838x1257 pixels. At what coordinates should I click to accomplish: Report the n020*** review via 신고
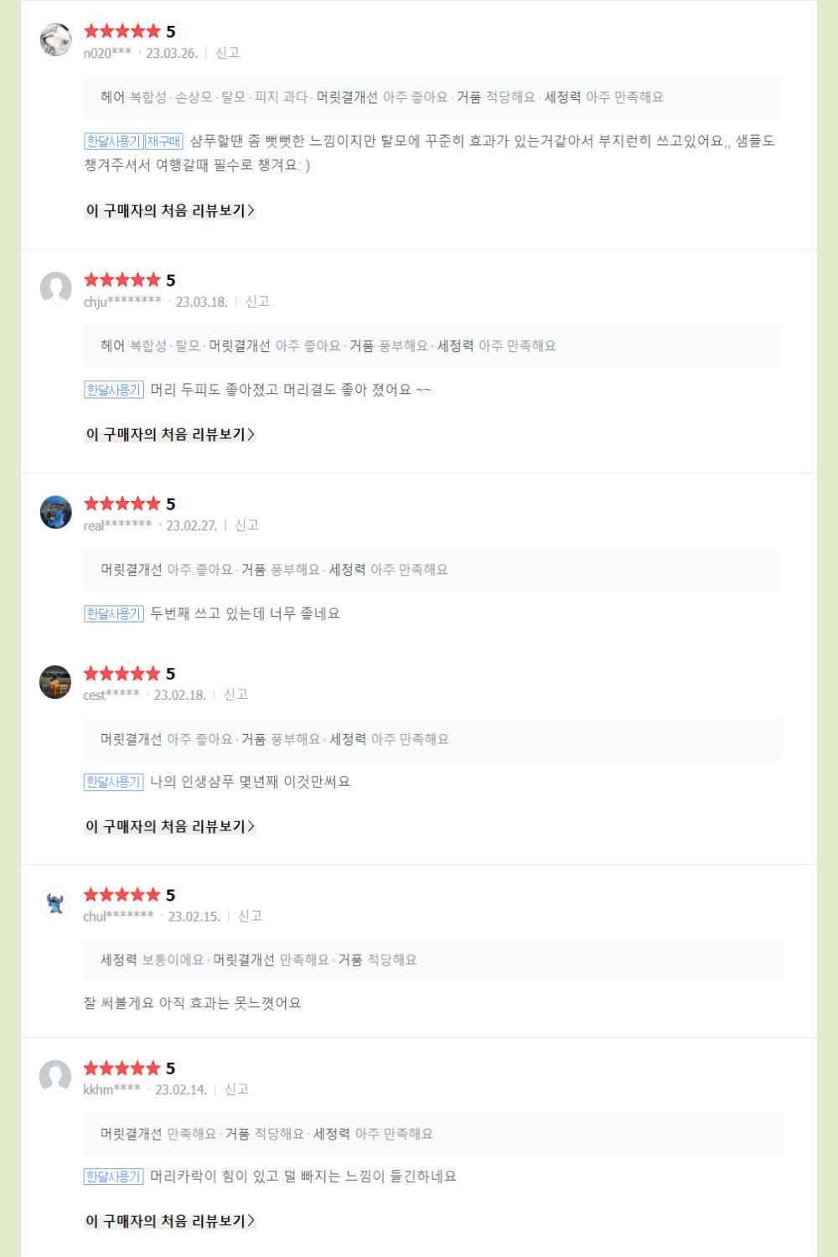tap(228, 53)
